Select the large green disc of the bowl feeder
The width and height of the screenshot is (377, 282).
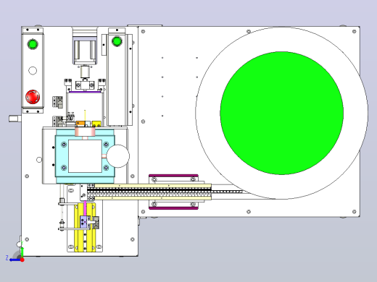[282, 113]
